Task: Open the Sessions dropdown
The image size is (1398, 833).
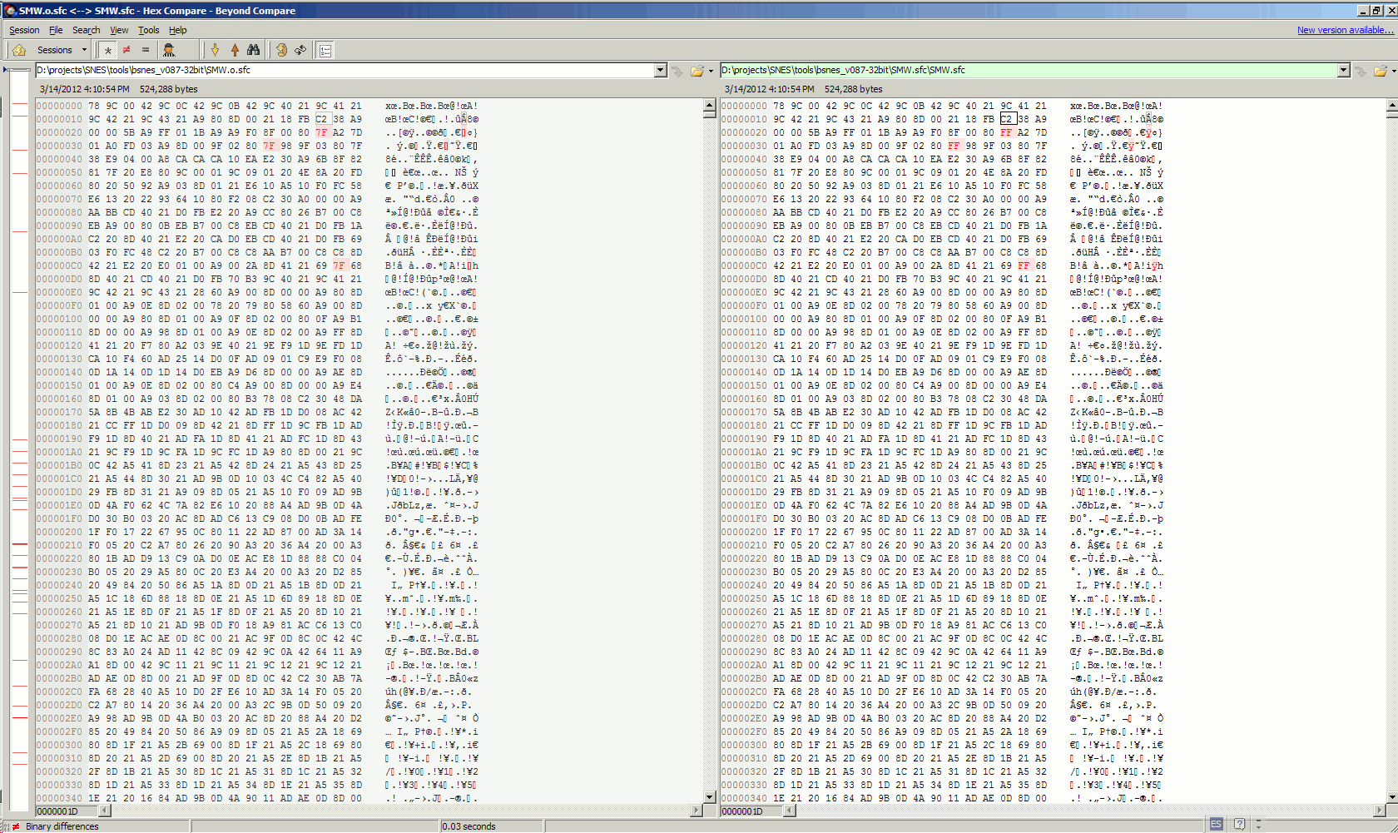Action: [62, 50]
